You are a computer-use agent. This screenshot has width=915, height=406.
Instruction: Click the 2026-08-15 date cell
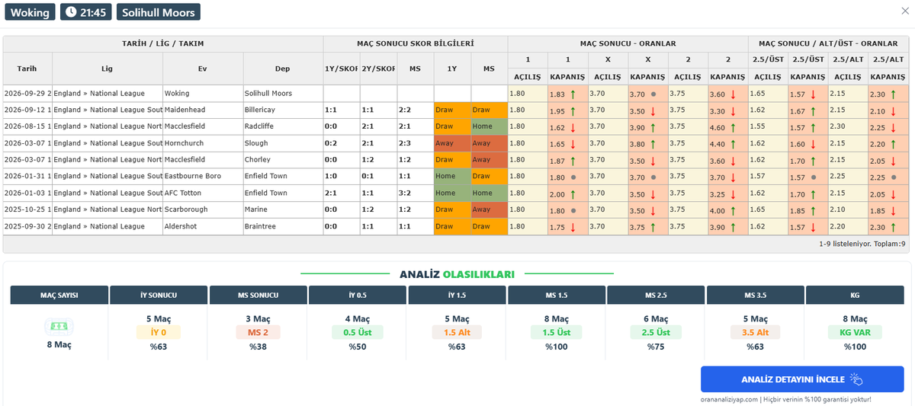27,126
